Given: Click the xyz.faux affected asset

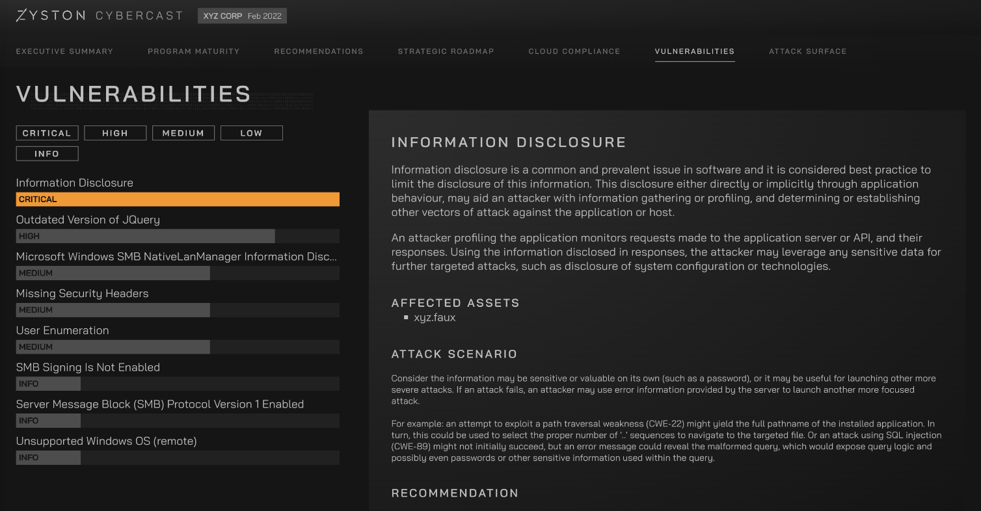Looking at the screenshot, I should (435, 318).
